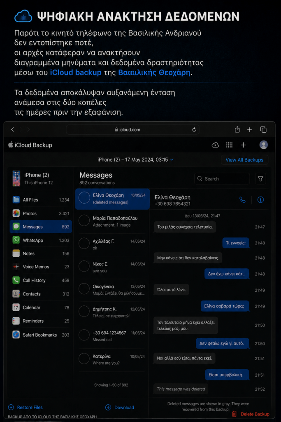Select the +30 694 1234567 conversation checkbox
The height and width of the screenshot is (422, 281).
(84, 335)
